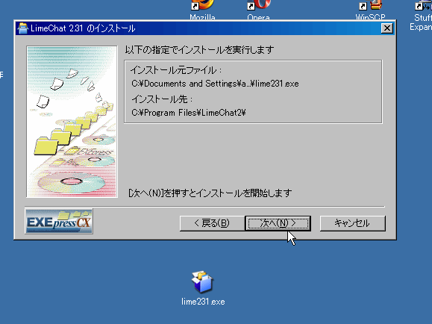Click the title text LimeChat 2.31 のインストール
Viewport: 432px width, 324px height.
pos(83,28)
